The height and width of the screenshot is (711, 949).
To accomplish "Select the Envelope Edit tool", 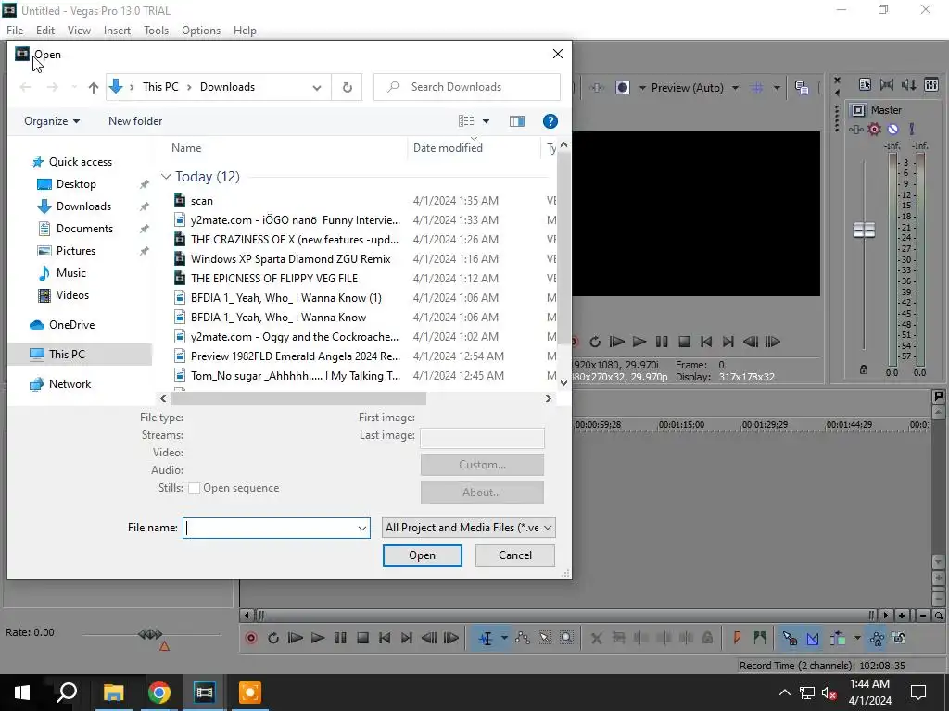I will 523,638.
